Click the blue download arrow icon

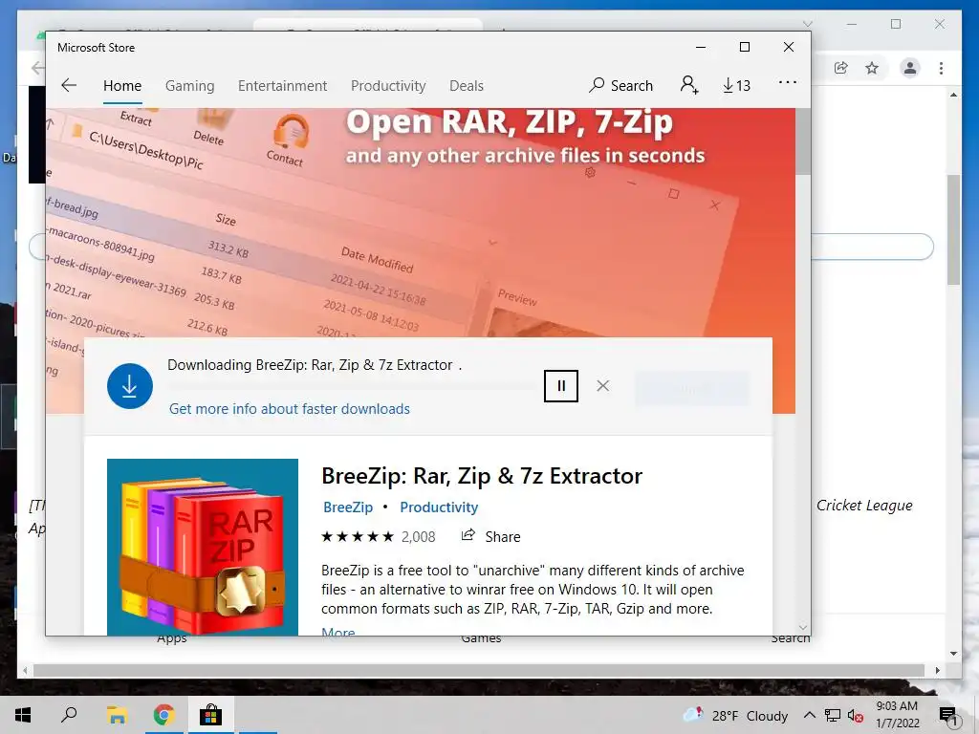(x=130, y=386)
